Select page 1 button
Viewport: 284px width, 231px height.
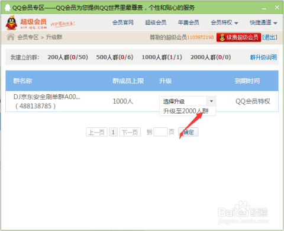(113, 132)
